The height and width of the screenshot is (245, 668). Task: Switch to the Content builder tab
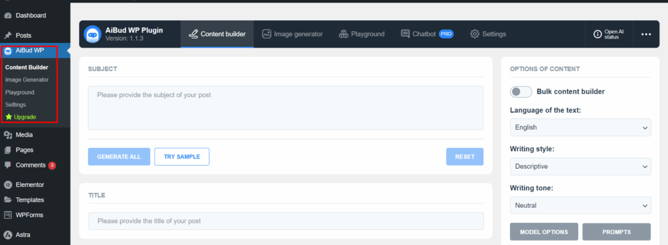pyautogui.click(x=217, y=34)
